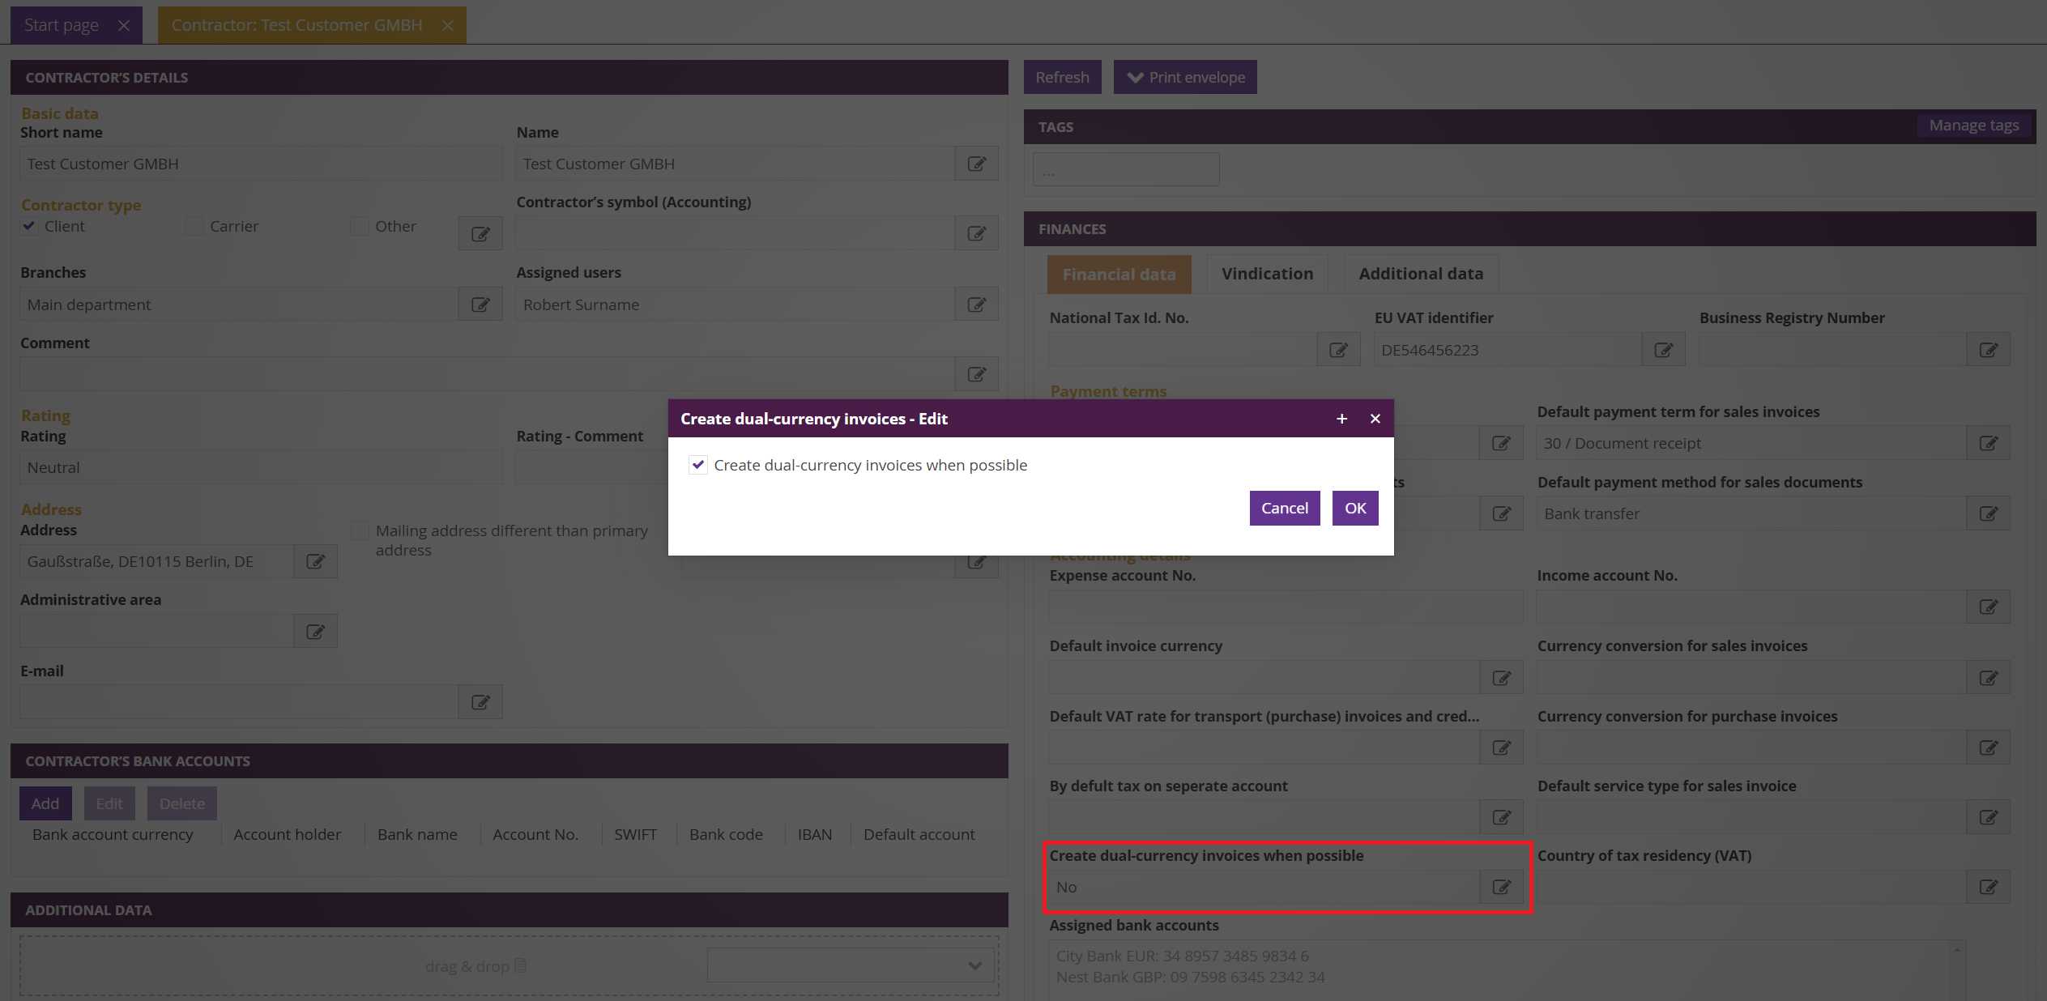The width and height of the screenshot is (2047, 1001).
Task: Edit Default invoice currency pencil icon
Action: (x=1501, y=678)
